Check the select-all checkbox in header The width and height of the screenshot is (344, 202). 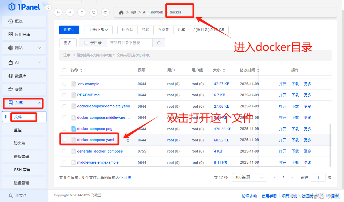pyautogui.click(x=64, y=70)
